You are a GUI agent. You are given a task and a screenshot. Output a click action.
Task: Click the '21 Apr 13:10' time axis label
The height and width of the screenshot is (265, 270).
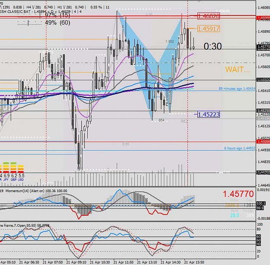pyautogui.click(x=147, y=262)
